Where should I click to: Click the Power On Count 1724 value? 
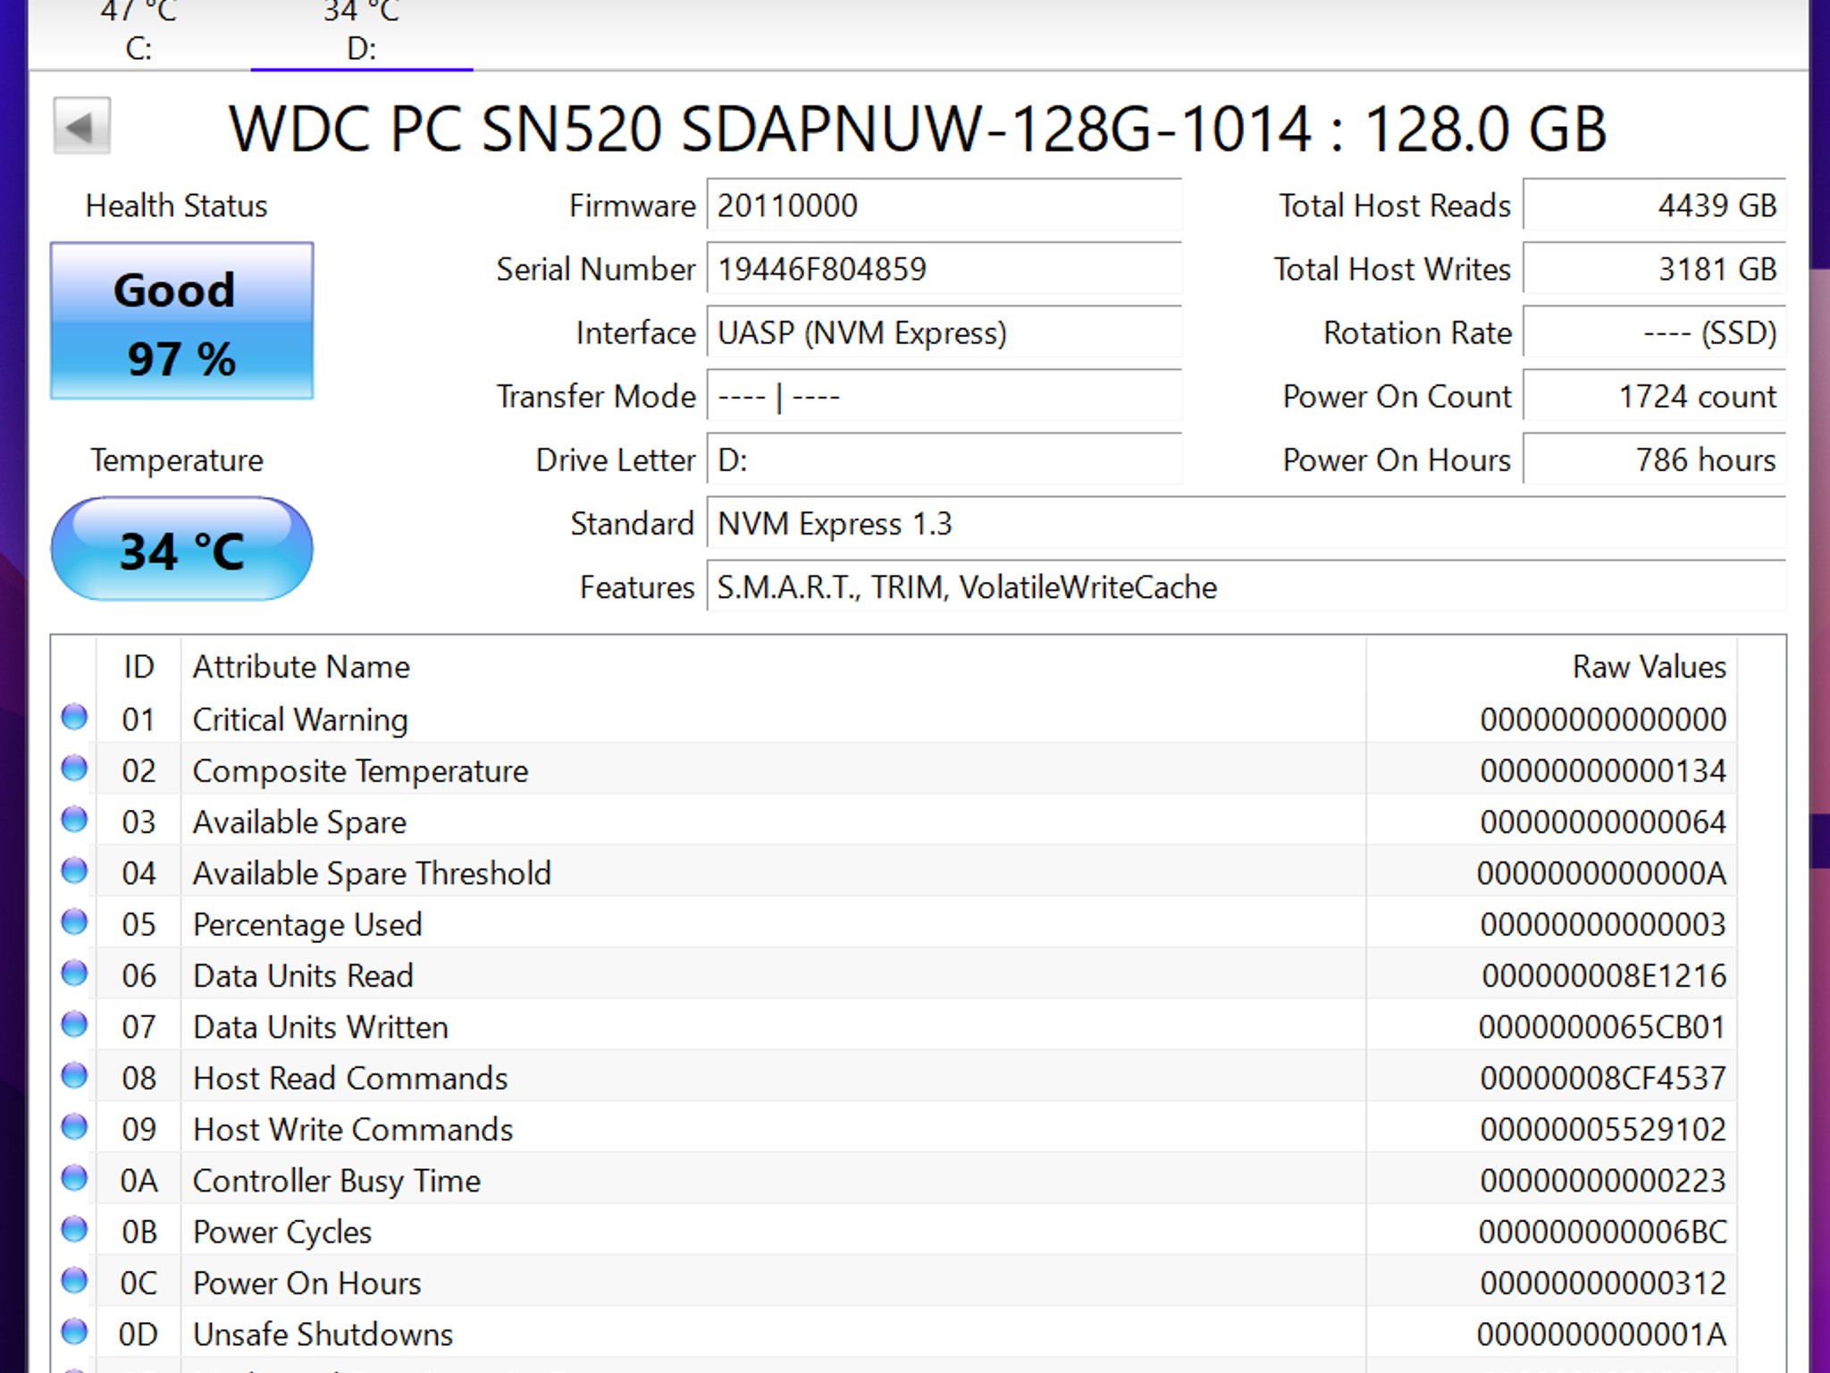1654,396
